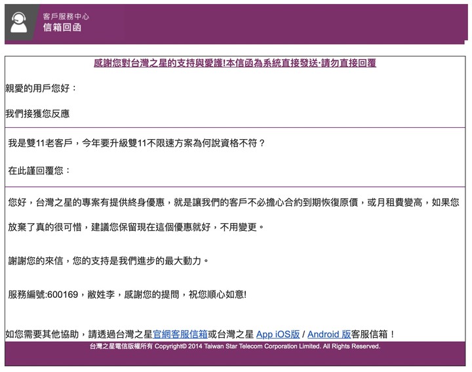
Task: Click the line 在此謹回覆您
Action: click(x=39, y=171)
